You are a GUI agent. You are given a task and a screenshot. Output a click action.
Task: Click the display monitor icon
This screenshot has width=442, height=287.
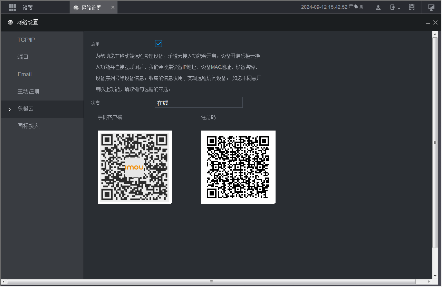431,7
